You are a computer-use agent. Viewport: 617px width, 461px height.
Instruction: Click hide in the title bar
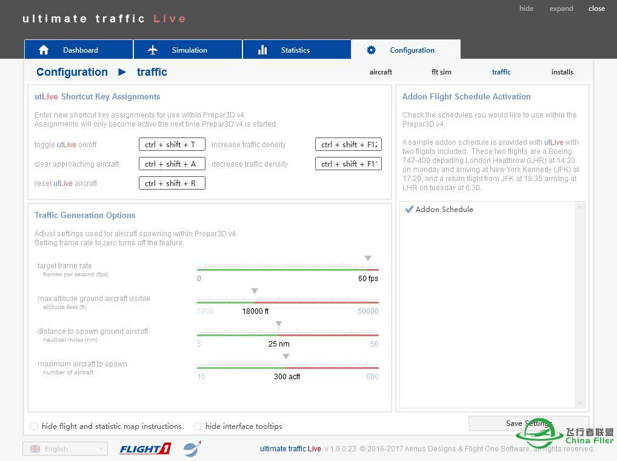pos(526,8)
